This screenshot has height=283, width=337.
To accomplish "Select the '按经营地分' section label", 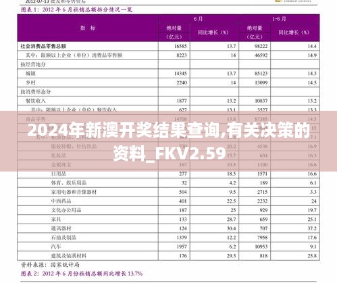I will click(33, 64).
